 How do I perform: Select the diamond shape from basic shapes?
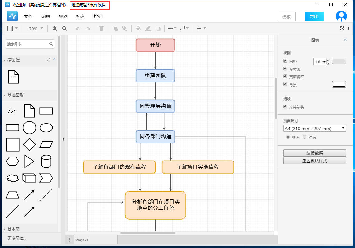pyautogui.click(x=30, y=145)
